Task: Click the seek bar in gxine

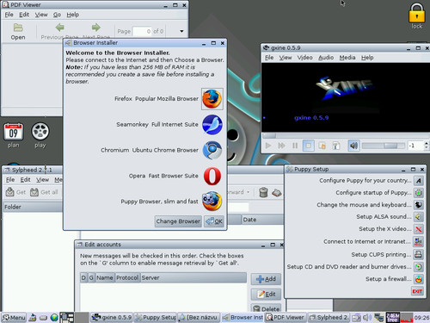Action: (346, 135)
